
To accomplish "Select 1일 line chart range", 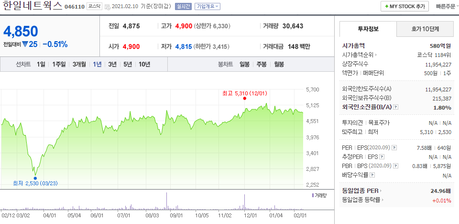I will 41,65.
